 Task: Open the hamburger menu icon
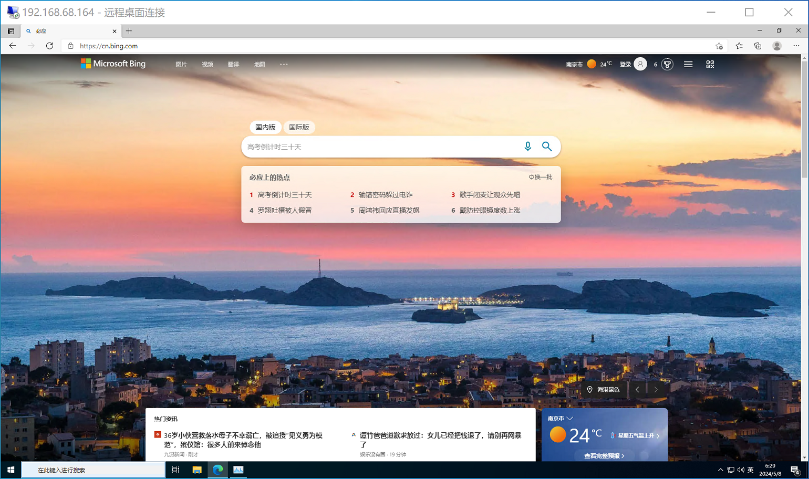(x=688, y=64)
